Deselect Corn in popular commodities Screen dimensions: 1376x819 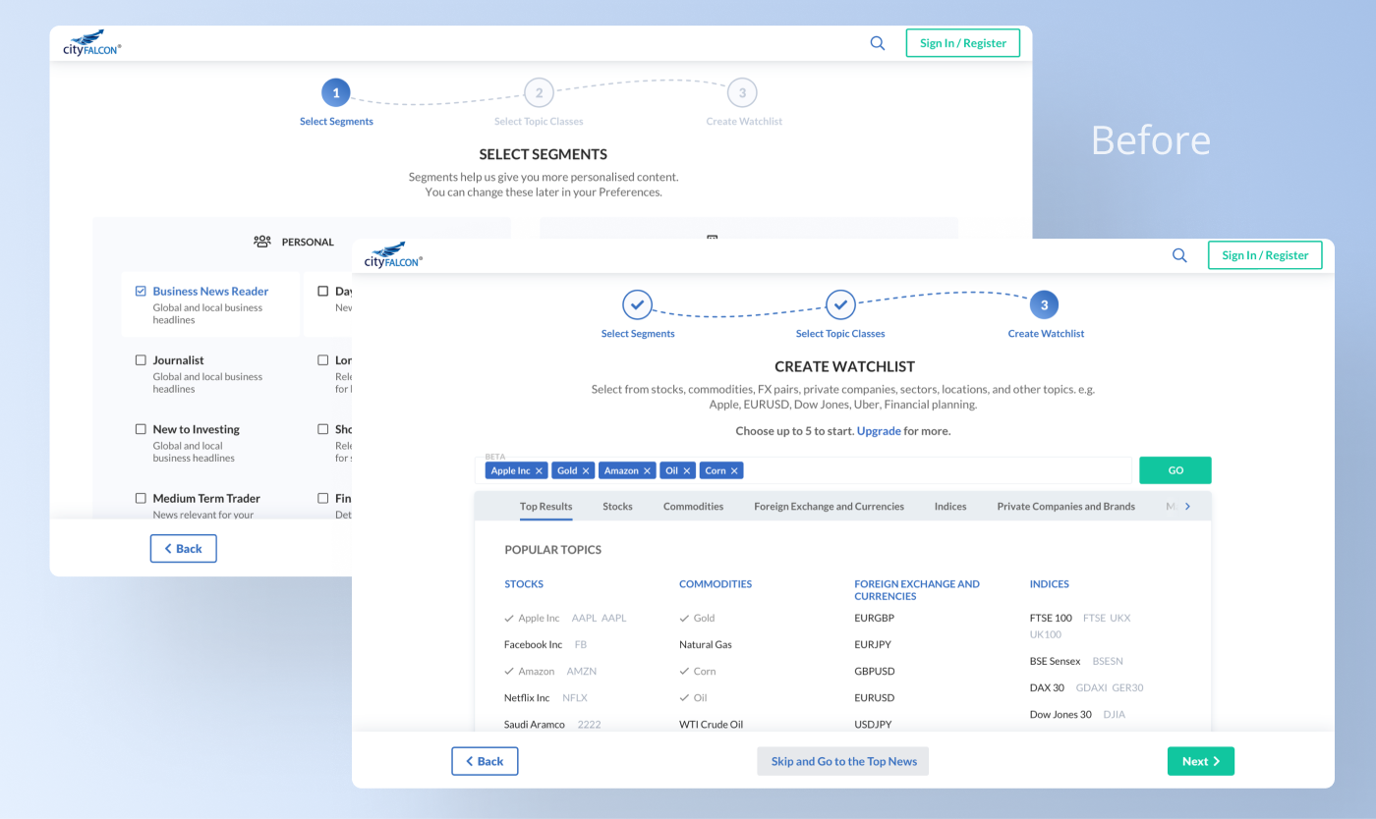pyautogui.click(x=698, y=671)
